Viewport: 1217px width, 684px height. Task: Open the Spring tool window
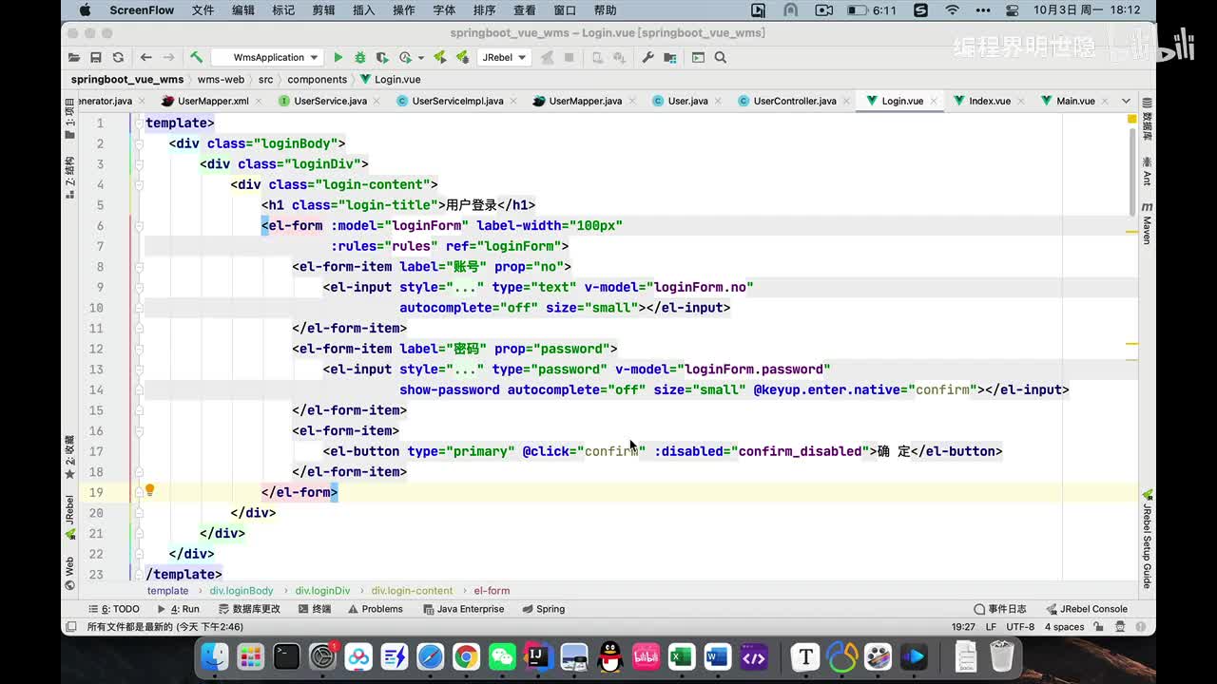543,609
